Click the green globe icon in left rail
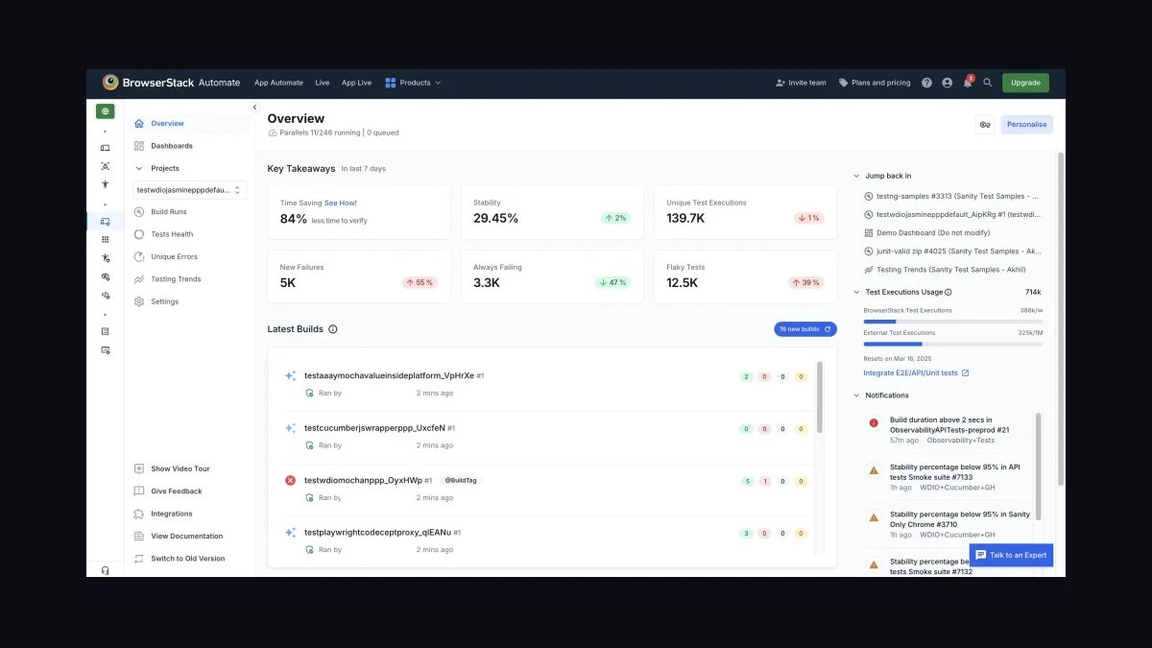 (x=105, y=111)
